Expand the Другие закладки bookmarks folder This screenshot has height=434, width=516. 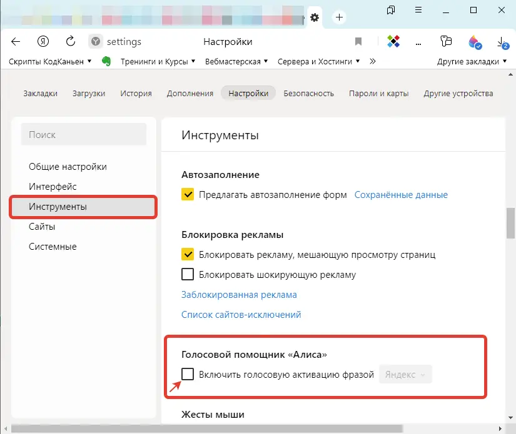(x=472, y=61)
